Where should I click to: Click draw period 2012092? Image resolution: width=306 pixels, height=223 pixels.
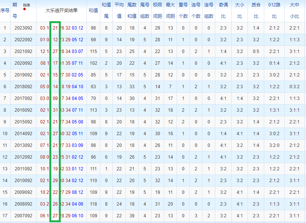23,157
